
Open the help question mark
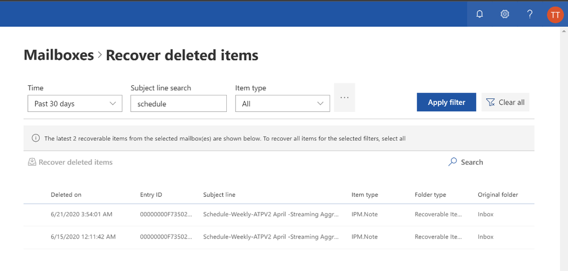(529, 14)
